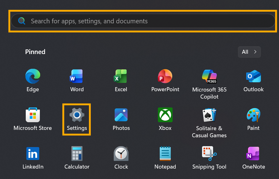Open the Clock app
This screenshot has width=279, height=179.
point(121,158)
